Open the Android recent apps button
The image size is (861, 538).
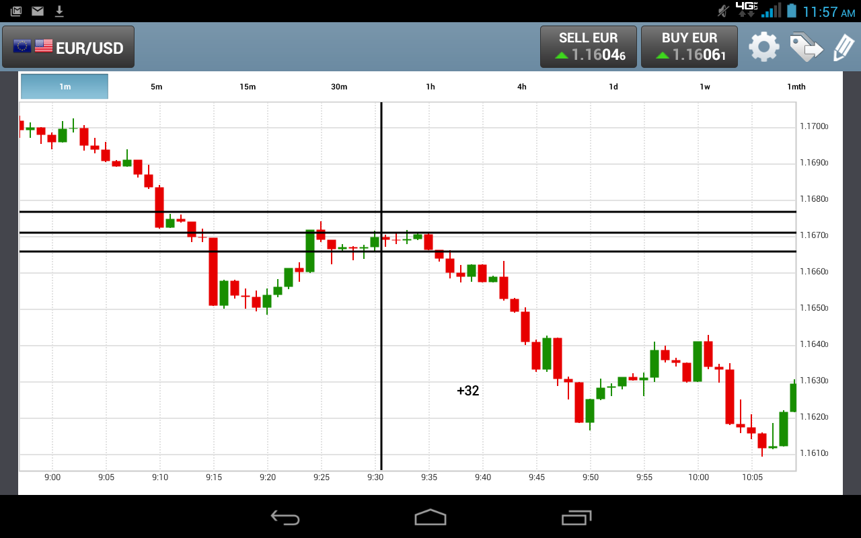click(576, 517)
